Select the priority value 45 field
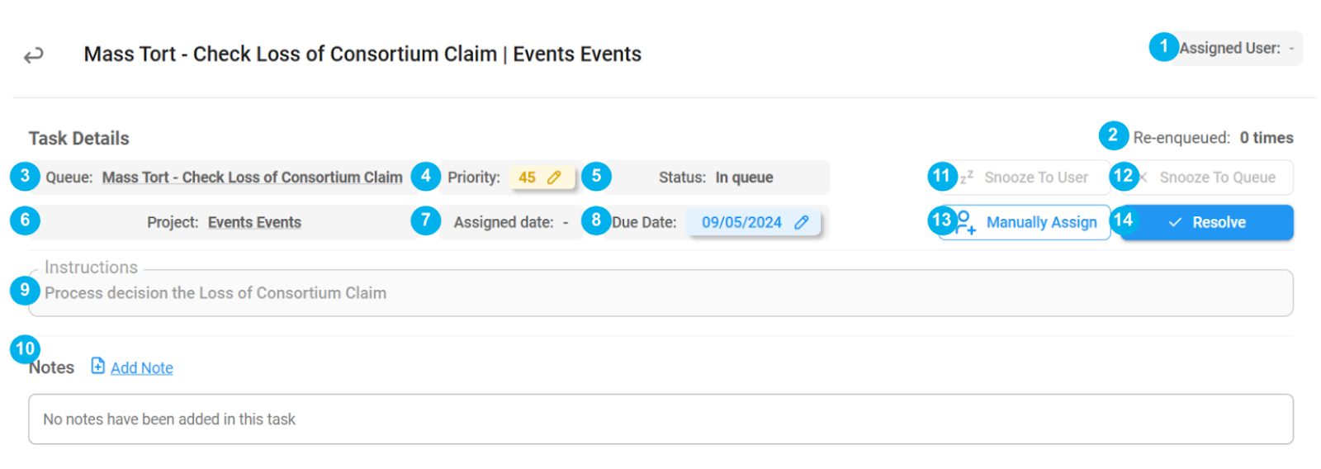1321x469 pixels. [x=542, y=178]
